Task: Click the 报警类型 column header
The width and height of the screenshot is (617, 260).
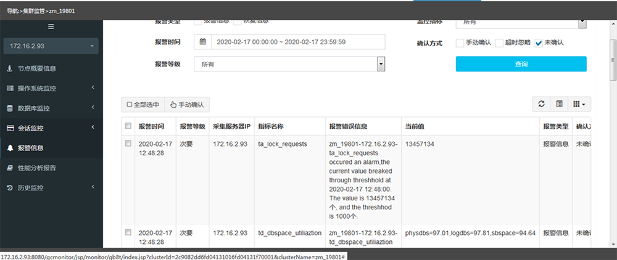Action: (556, 126)
